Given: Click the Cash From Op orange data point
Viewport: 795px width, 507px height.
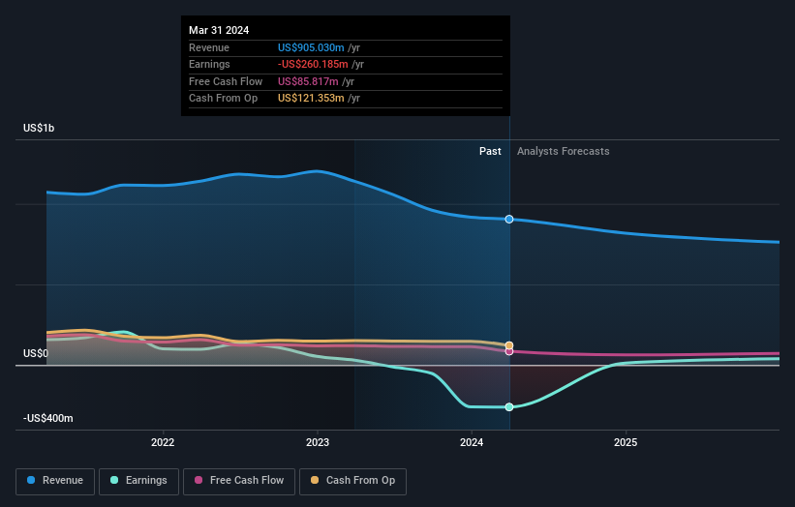Looking at the screenshot, I should 509,345.
